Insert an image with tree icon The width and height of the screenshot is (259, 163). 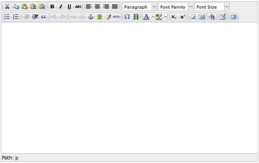click(99, 17)
